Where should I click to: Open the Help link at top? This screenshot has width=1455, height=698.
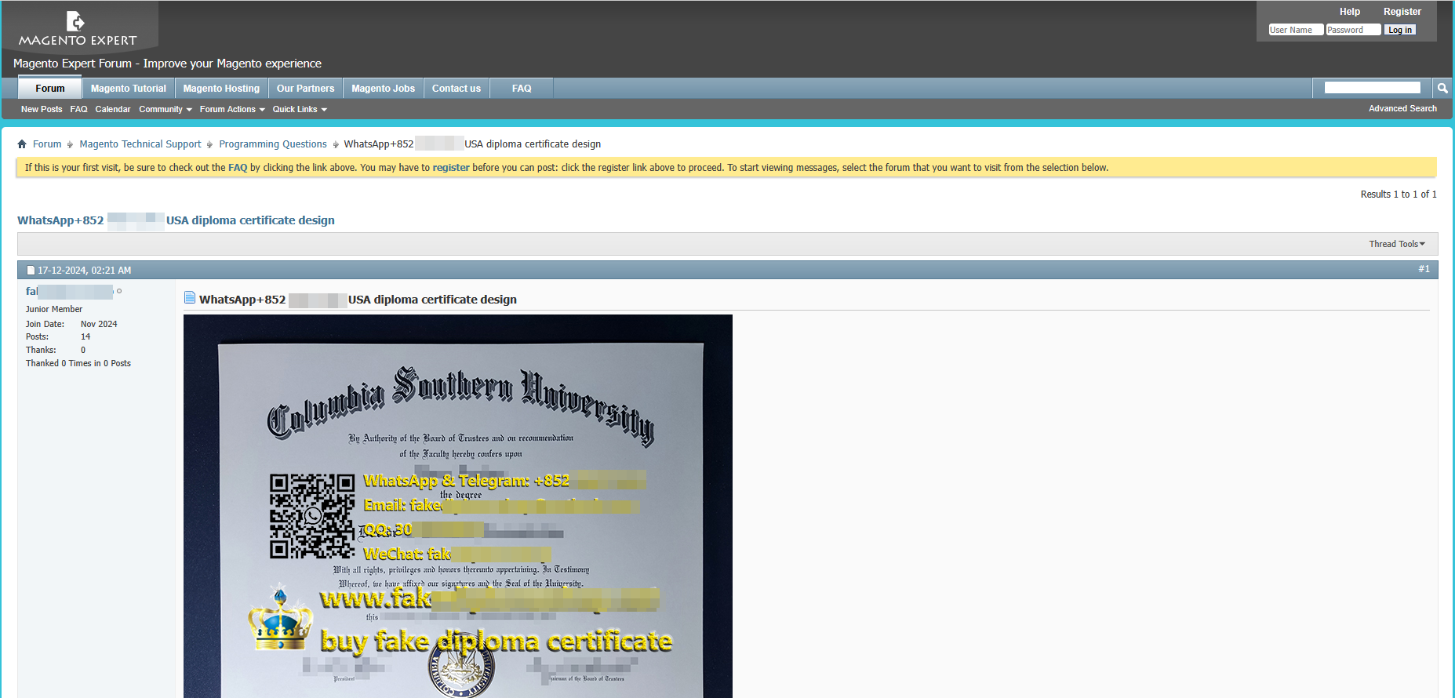coord(1350,12)
